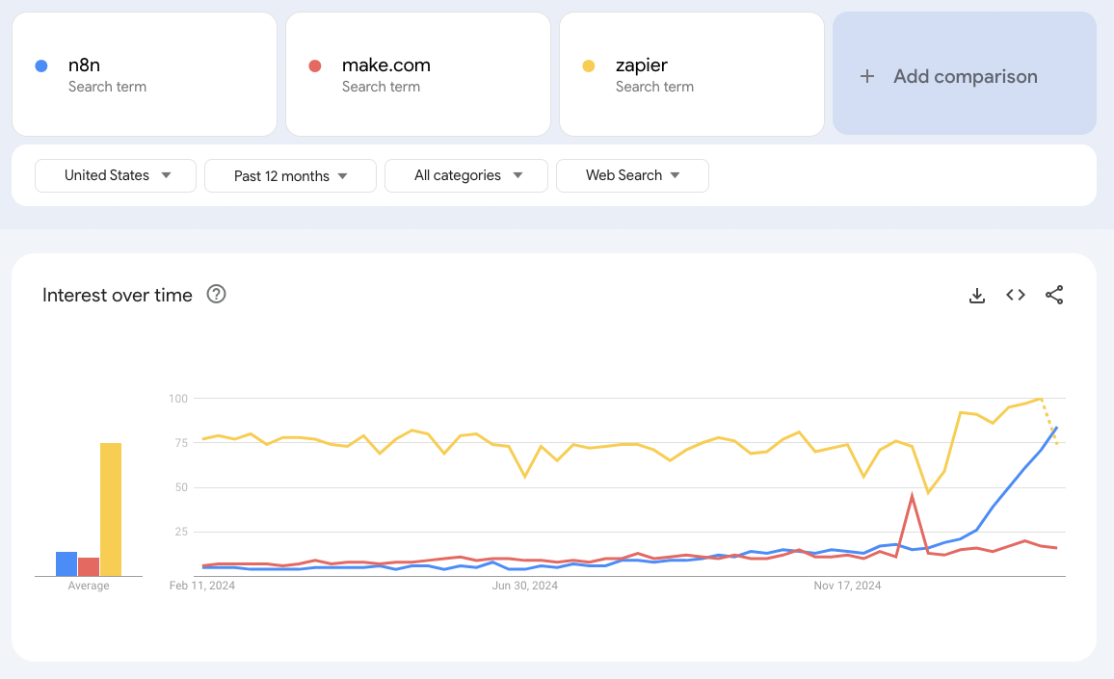Click the blue n8n average bar

click(66, 563)
